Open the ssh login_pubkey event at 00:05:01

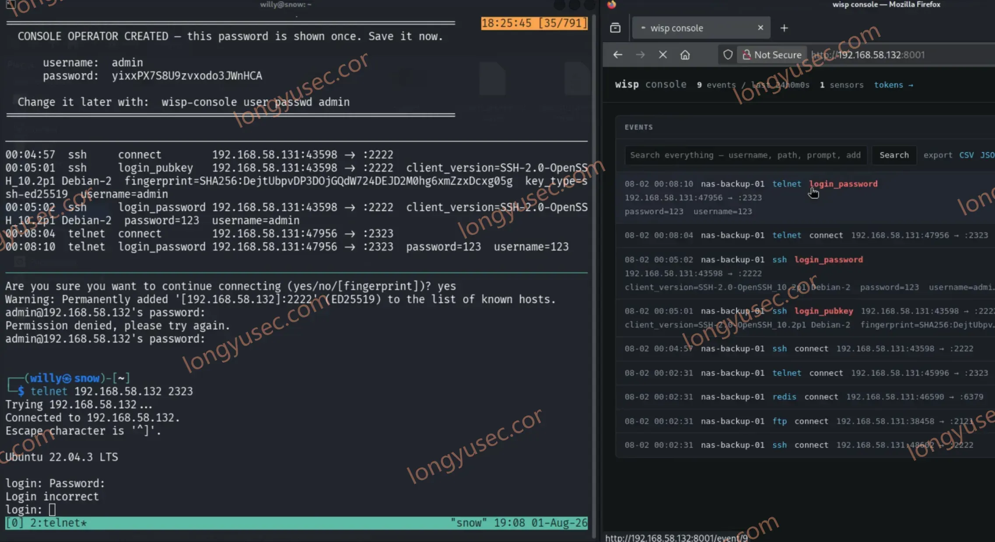tap(805, 318)
